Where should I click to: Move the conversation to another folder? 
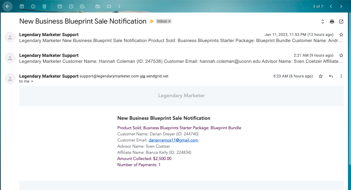coord(98,6)
